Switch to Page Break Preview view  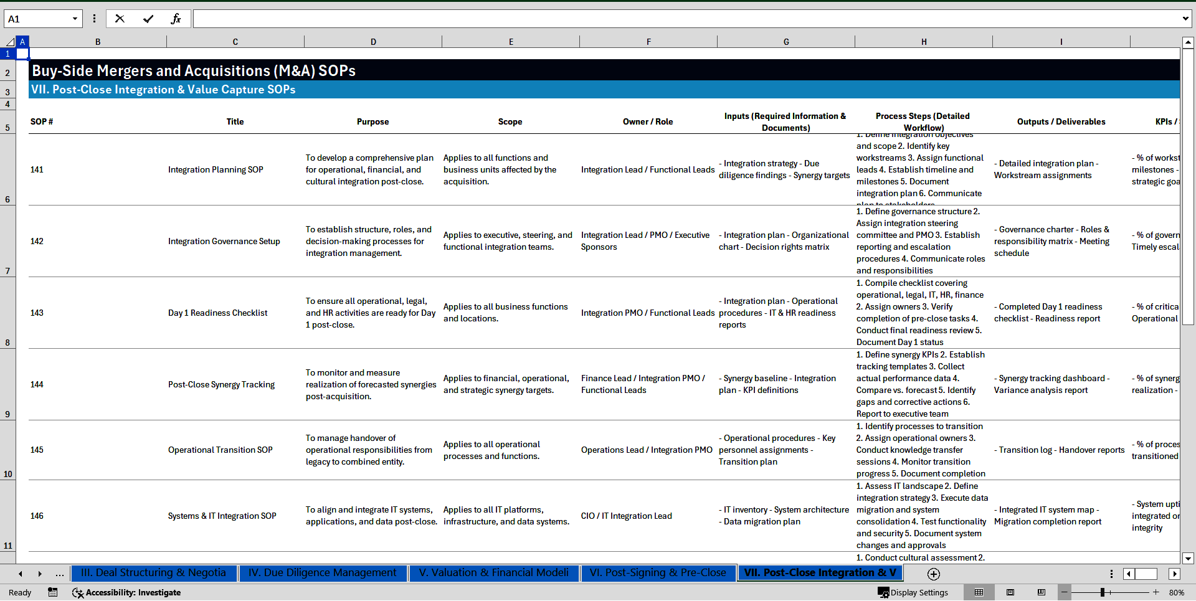(x=1042, y=592)
